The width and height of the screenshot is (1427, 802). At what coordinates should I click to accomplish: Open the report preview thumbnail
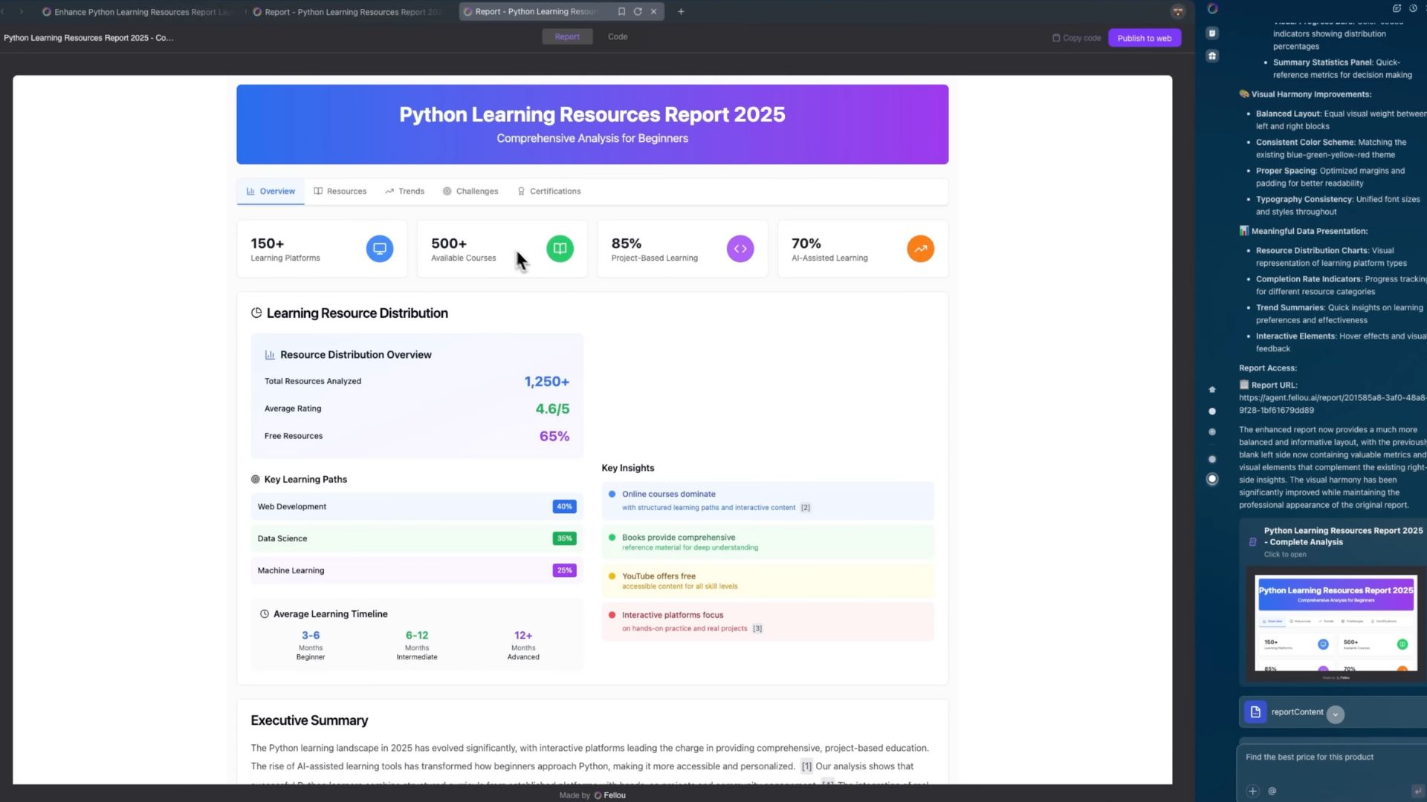1335,622
